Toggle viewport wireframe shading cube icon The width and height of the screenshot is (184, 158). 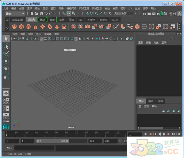click(x=72, y=39)
